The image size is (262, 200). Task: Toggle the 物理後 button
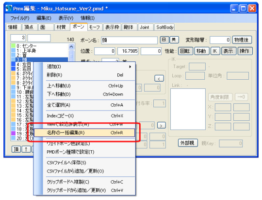pos(242,40)
